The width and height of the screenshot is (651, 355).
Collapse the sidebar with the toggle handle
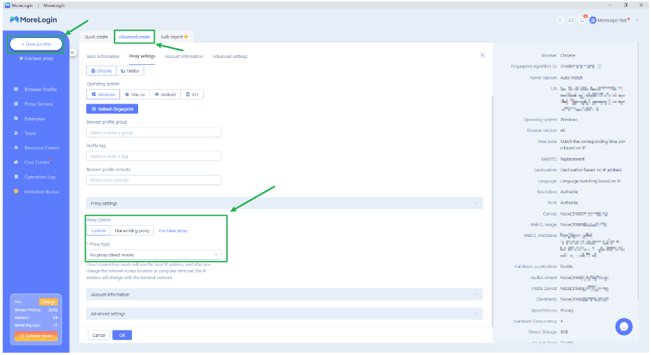tap(72, 52)
